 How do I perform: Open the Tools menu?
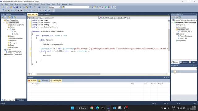(x=54, y=4)
